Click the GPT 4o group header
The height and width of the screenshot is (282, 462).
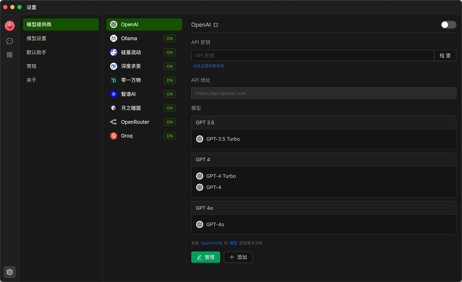pos(324,208)
